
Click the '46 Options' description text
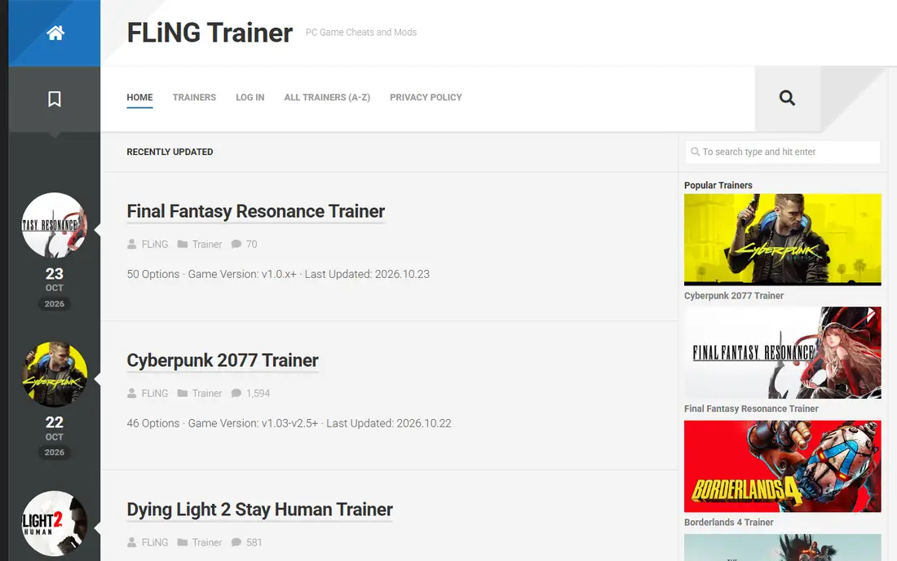point(289,423)
